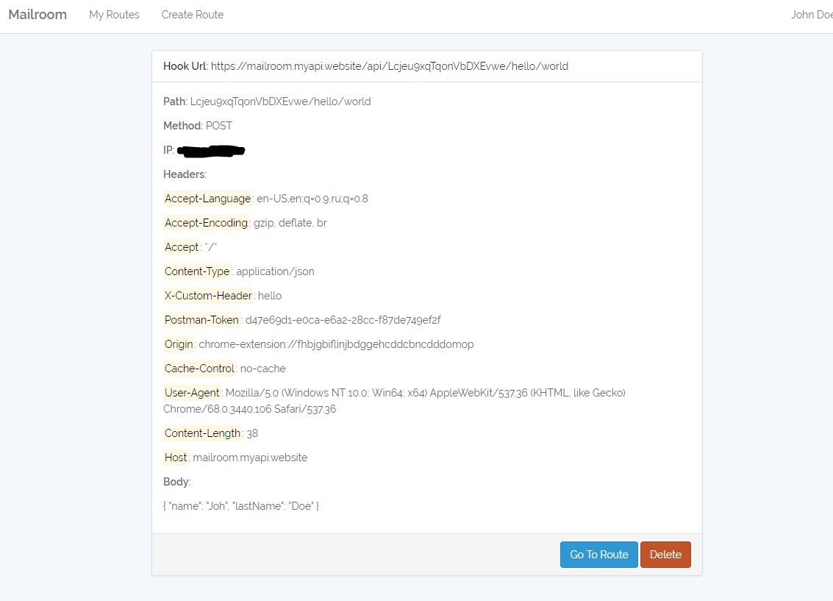This screenshot has width=833, height=601.
Task: Select the request Body JSON text
Action: [x=242, y=505]
